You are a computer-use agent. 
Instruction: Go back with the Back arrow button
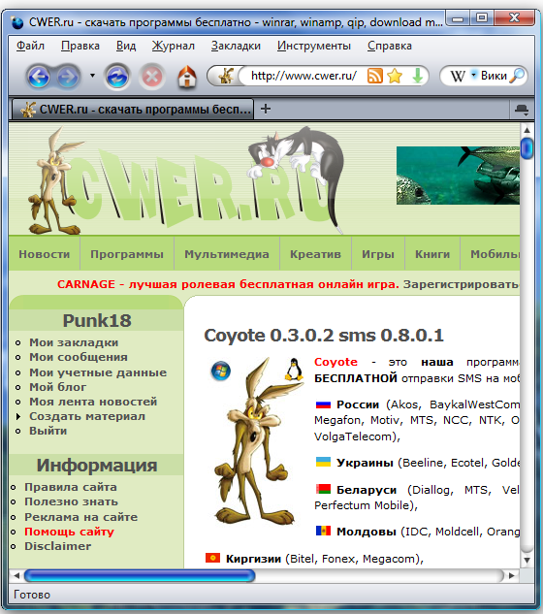pyautogui.click(x=38, y=76)
